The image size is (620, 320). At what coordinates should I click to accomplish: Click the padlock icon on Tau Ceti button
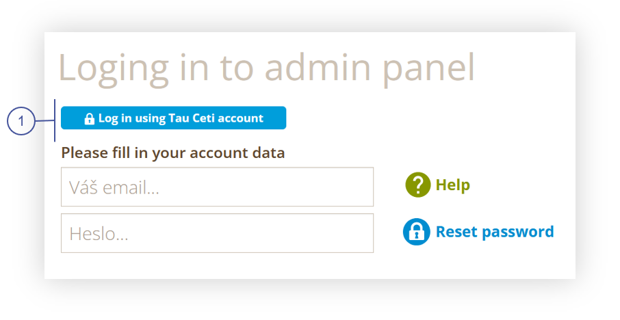pos(90,118)
